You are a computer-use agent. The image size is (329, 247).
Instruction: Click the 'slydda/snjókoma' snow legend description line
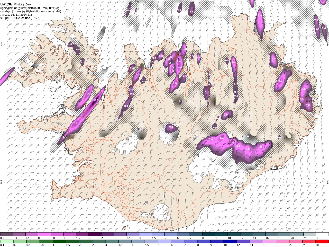[31, 11]
